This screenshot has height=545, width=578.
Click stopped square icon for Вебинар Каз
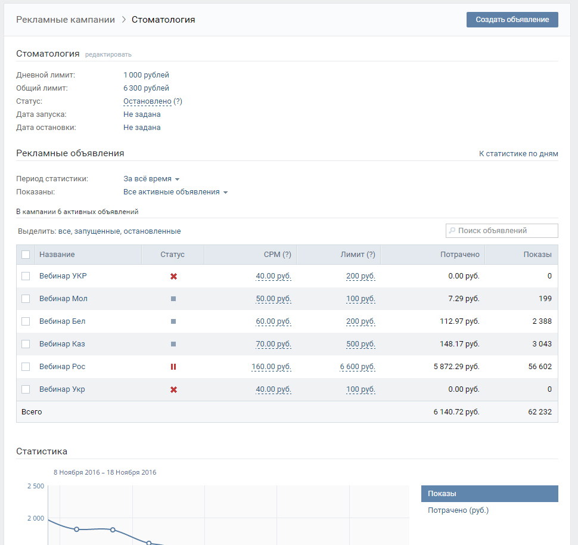tap(173, 344)
